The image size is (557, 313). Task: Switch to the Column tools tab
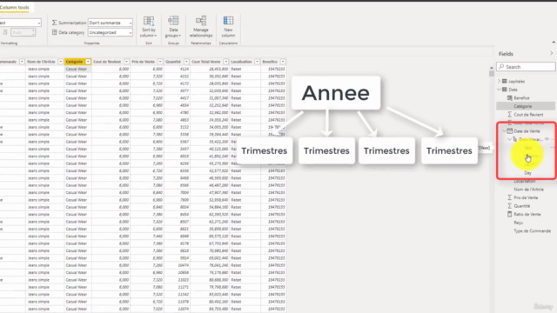coord(15,7)
